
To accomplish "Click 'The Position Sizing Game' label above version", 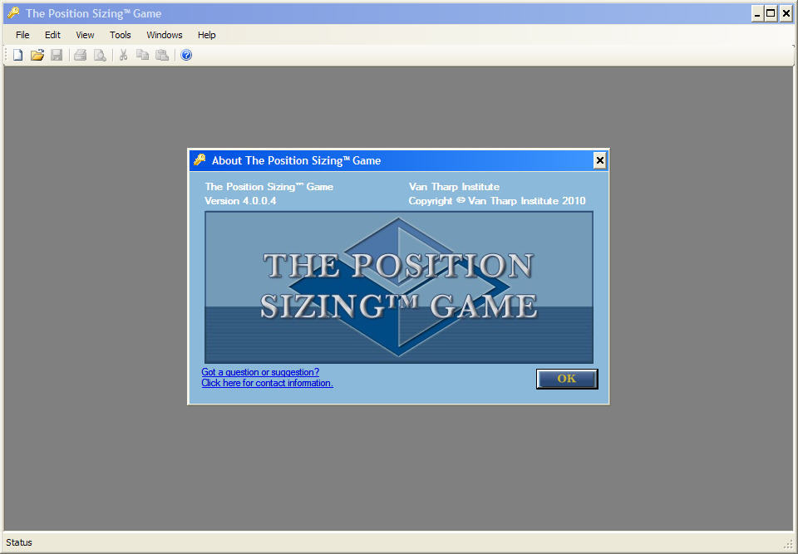I will point(268,187).
